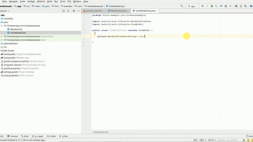253x142 pixels.
Task: Click the green Debug bug icon
Action: point(212,6)
